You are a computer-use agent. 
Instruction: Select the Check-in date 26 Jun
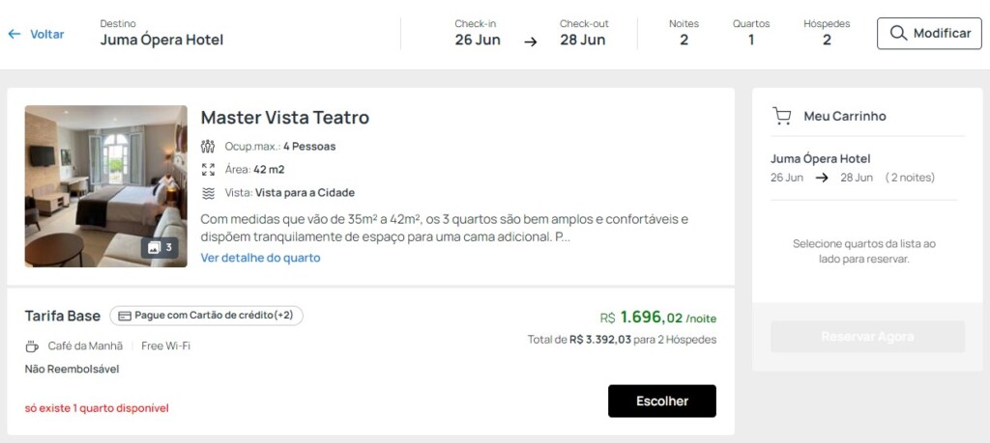pyautogui.click(x=478, y=40)
